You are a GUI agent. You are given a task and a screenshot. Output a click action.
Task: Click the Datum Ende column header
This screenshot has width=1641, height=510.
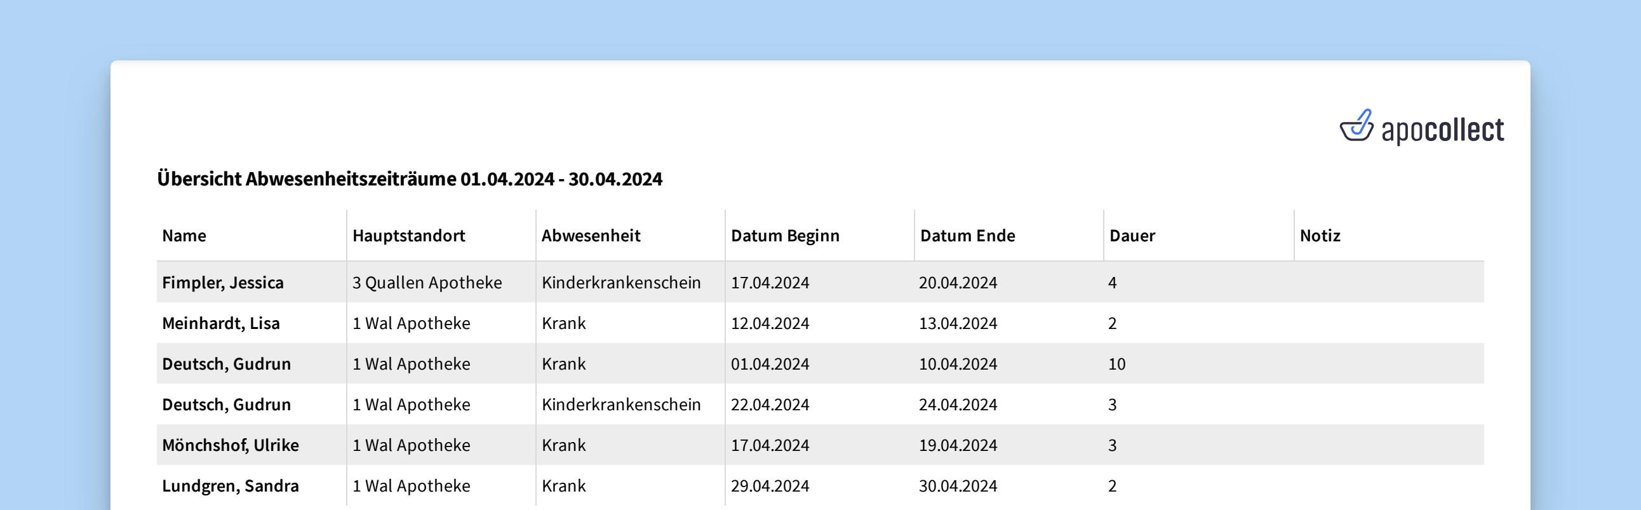[x=967, y=236]
